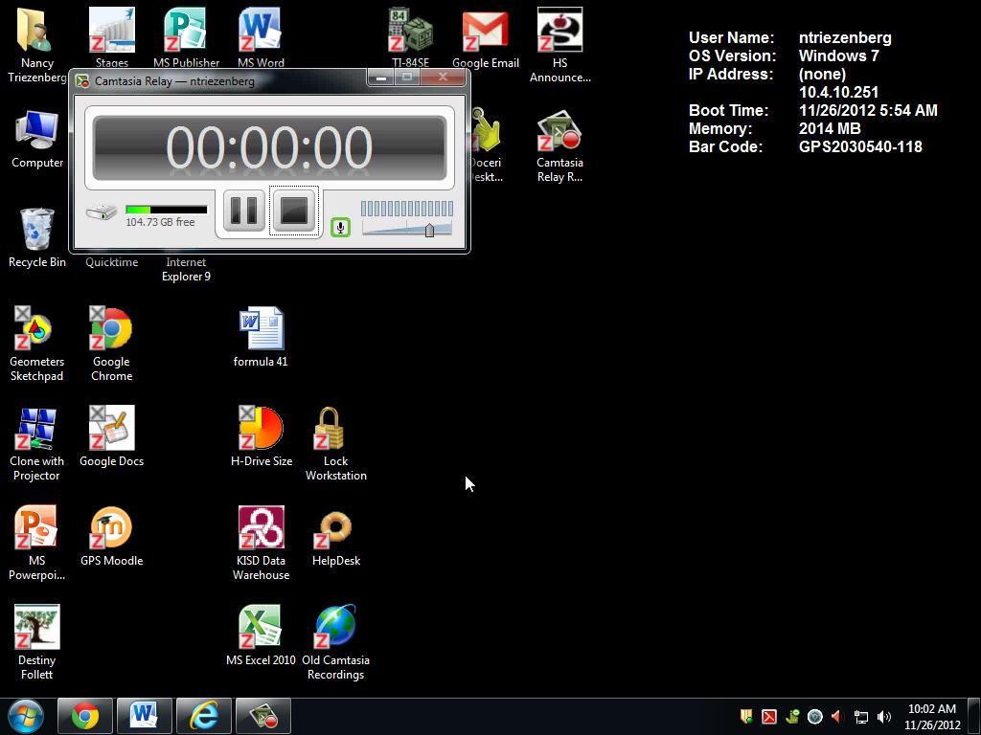Minimize the Camtasia Relay window

coord(380,78)
